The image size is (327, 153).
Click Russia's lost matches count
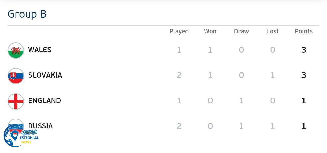click(x=272, y=126)
